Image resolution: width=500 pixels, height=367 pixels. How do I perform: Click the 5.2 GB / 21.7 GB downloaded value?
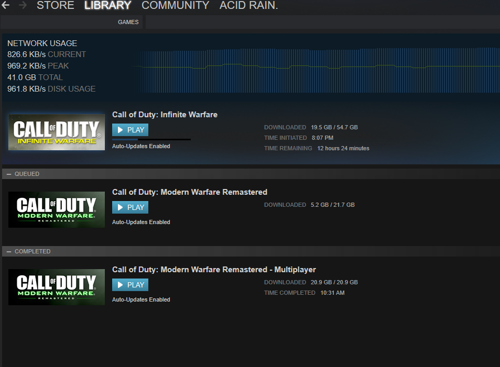pyautogui.click(x=333, y=205)
